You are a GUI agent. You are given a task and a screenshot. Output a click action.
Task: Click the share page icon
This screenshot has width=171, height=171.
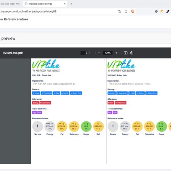pyautogui.click(x=126, y=11)
